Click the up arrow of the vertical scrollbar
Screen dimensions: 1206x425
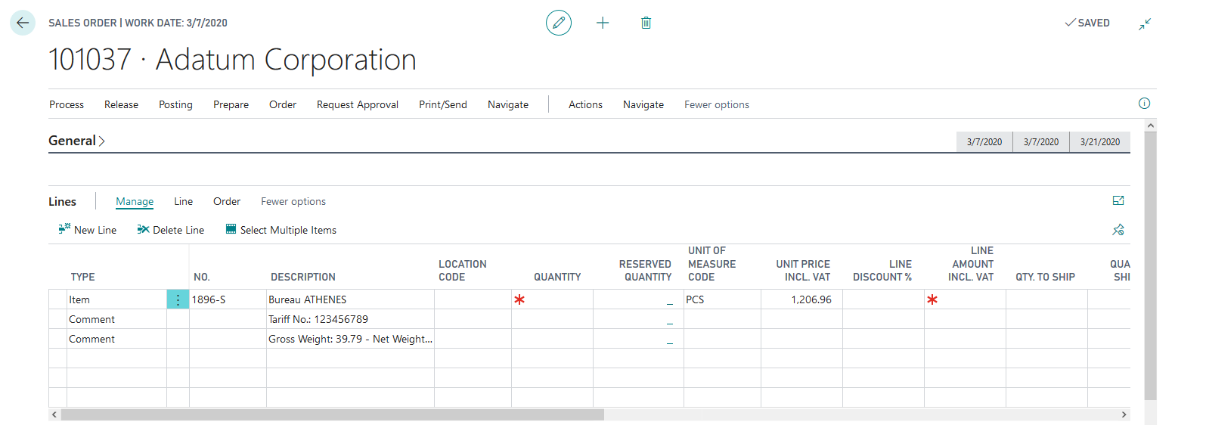(x=1150, y=126)
